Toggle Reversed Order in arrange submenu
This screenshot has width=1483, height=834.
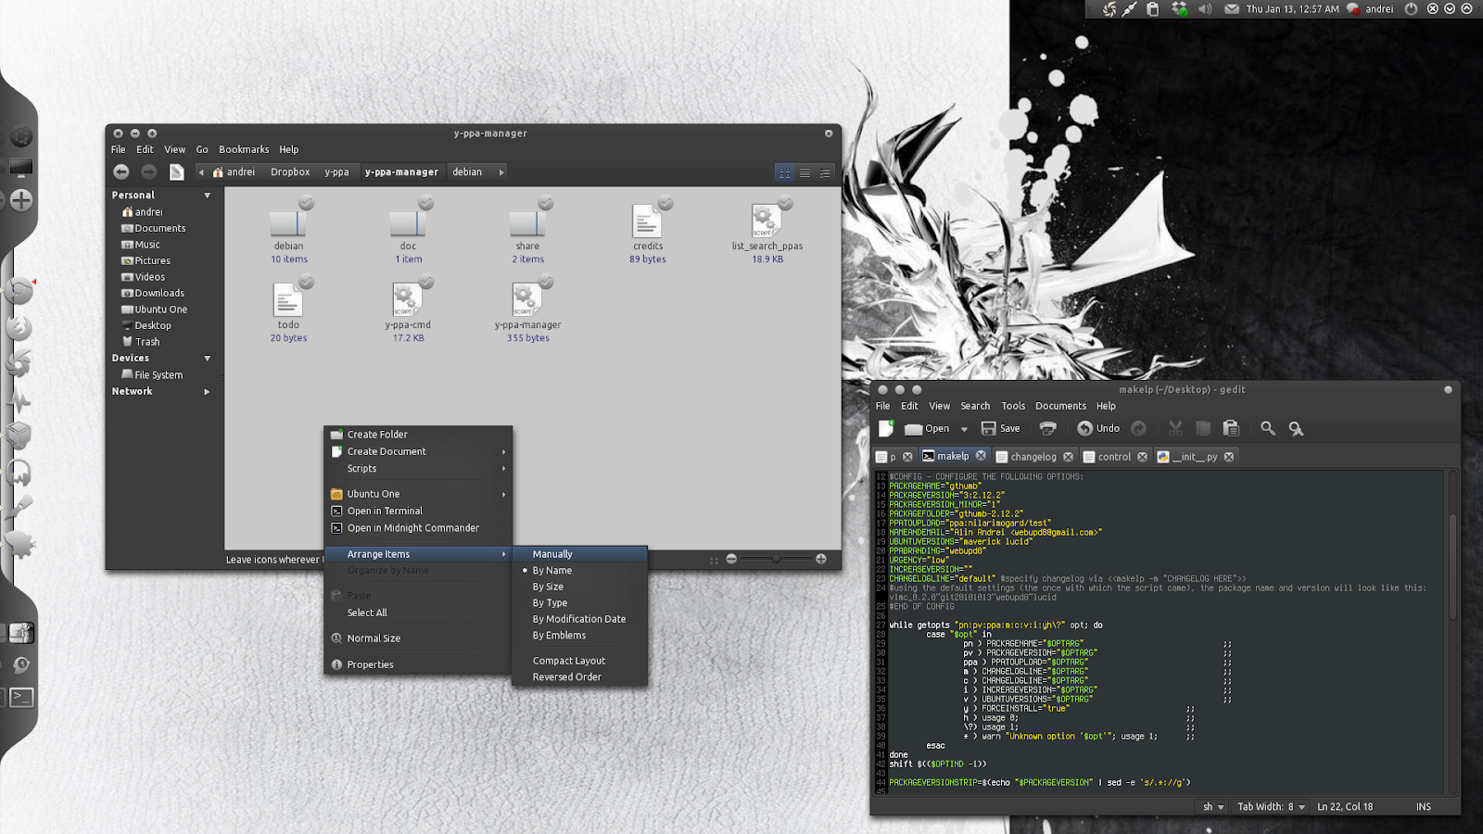(x=579, y=677)
